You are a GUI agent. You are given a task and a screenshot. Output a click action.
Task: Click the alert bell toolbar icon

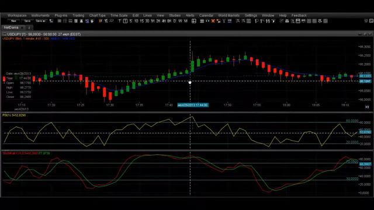81,21
